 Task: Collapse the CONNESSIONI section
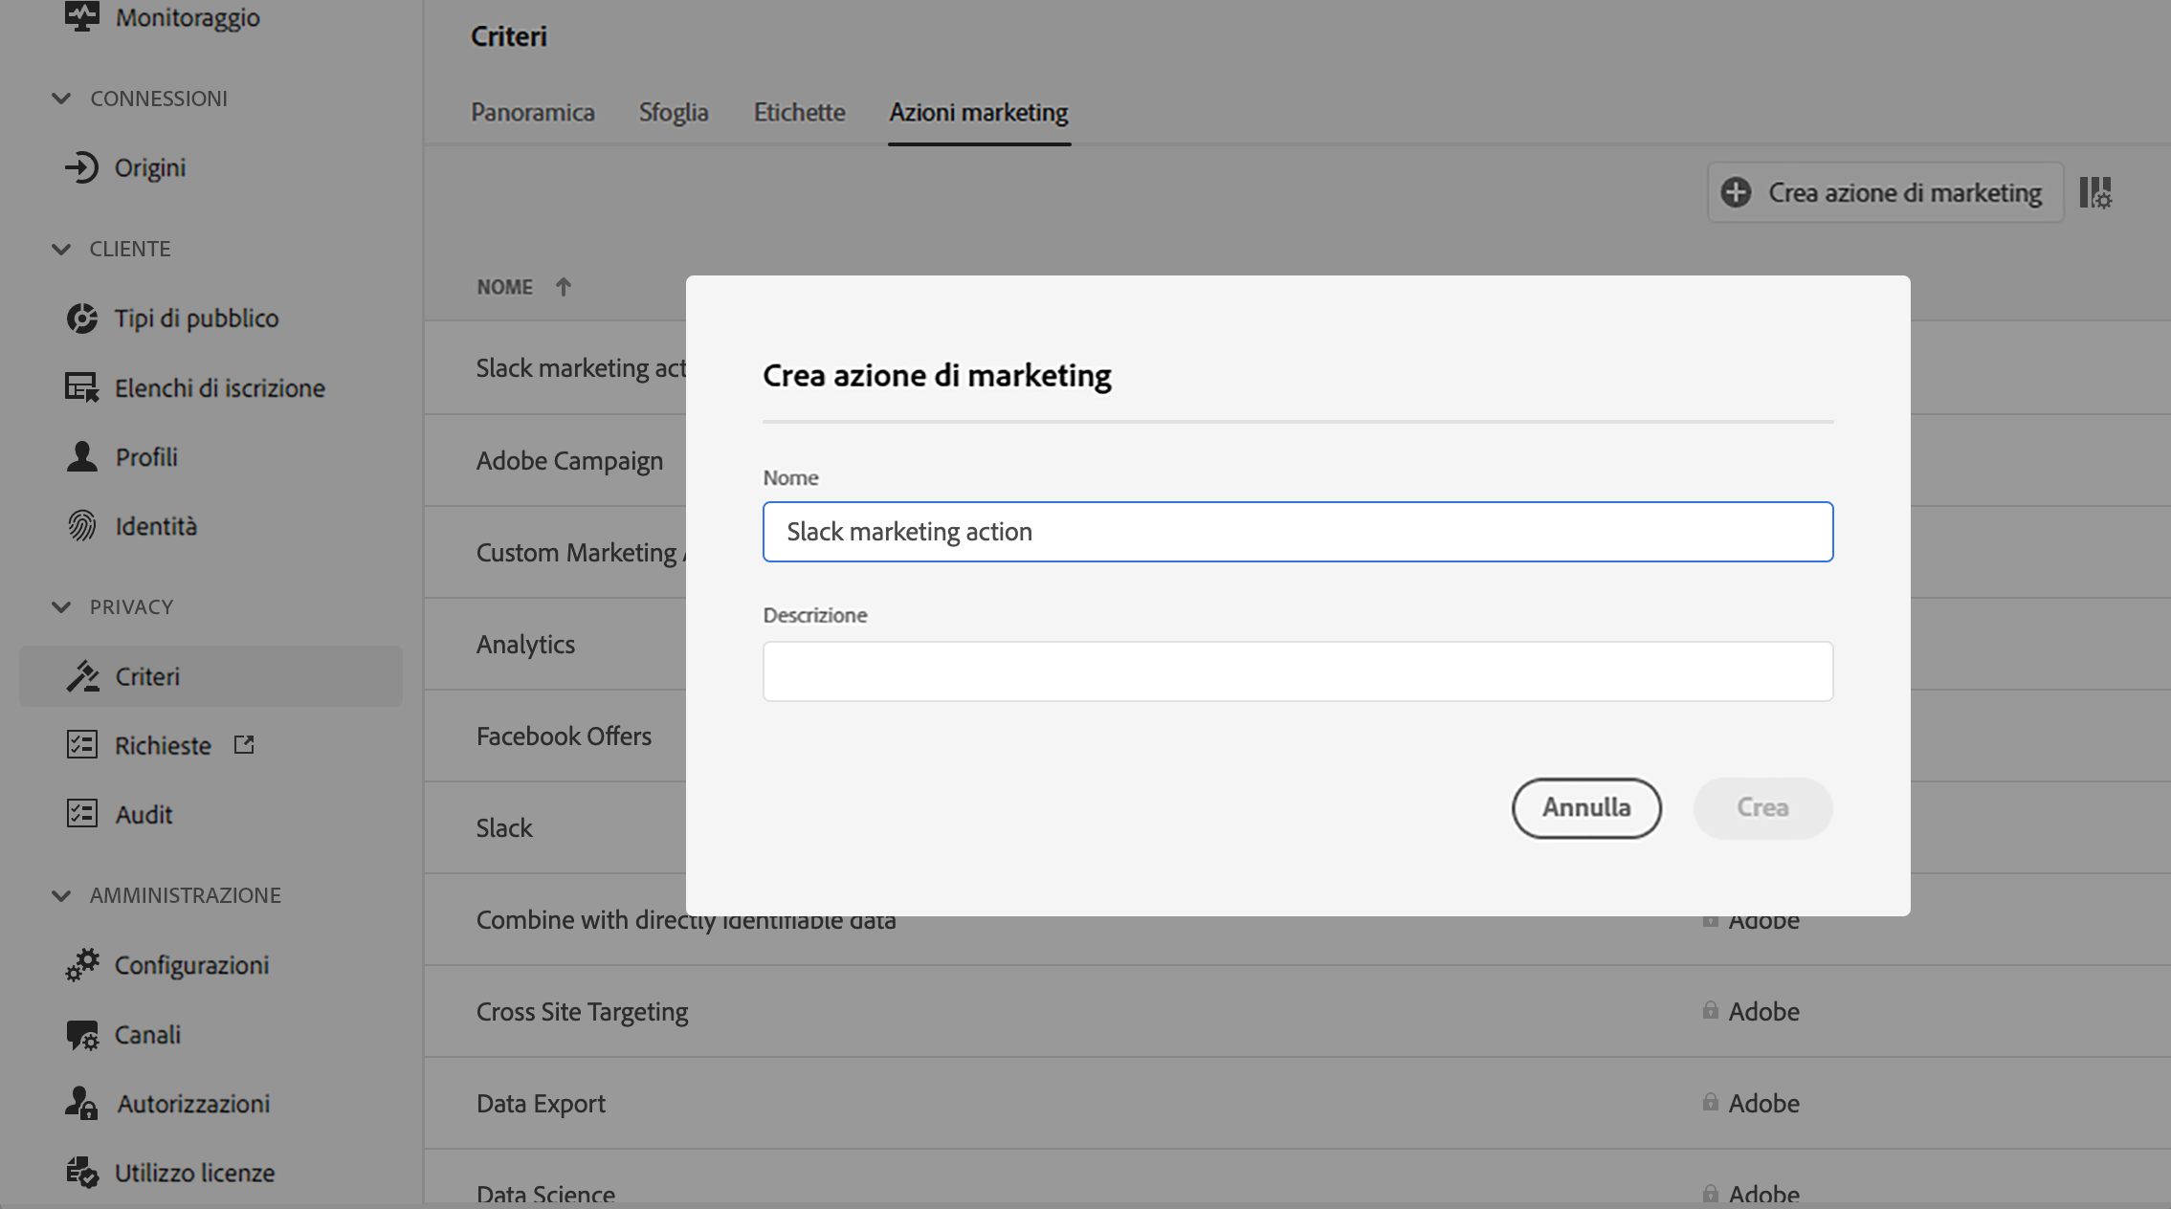[x=61, y=99]
